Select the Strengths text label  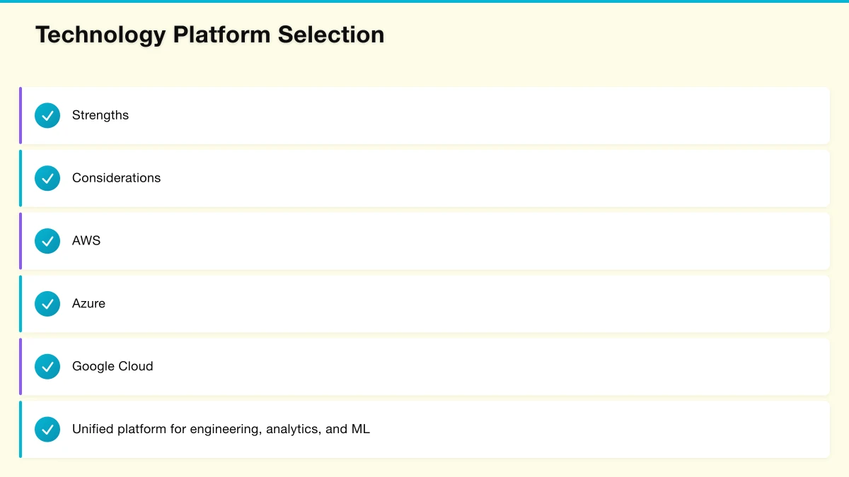[100, 115]
